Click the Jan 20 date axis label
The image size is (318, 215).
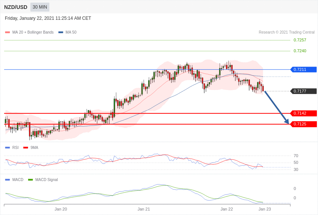[x=61, y=209]
